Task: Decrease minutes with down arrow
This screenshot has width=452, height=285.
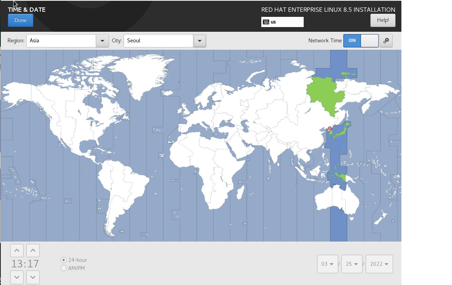Action: 33,277
